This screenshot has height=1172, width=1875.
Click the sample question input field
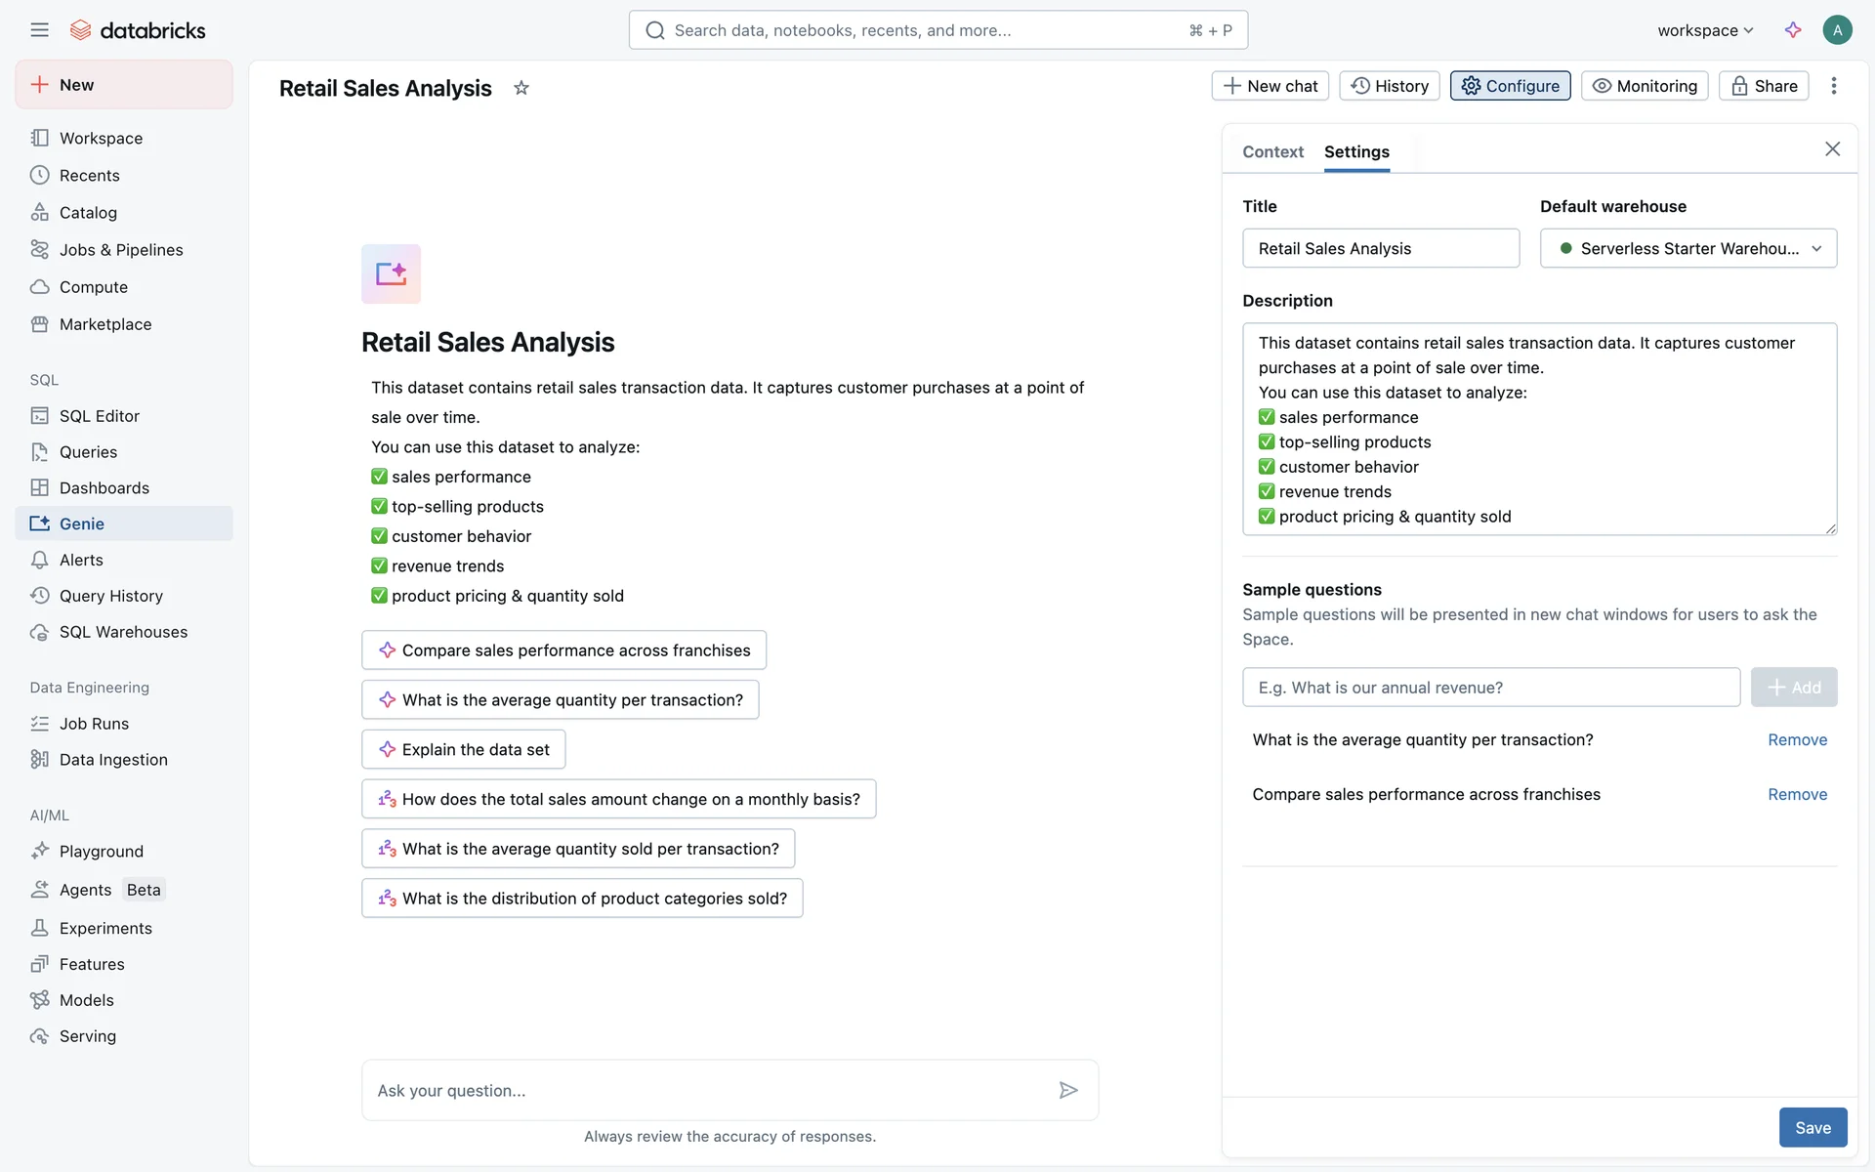[1490, 688]
